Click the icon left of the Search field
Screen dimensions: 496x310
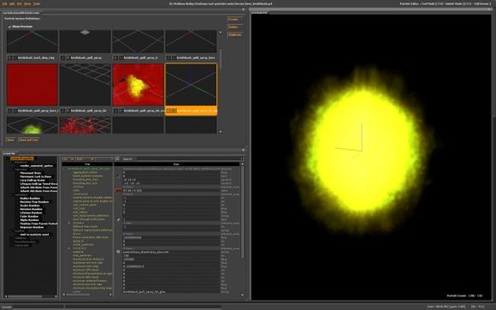point(117,158)
